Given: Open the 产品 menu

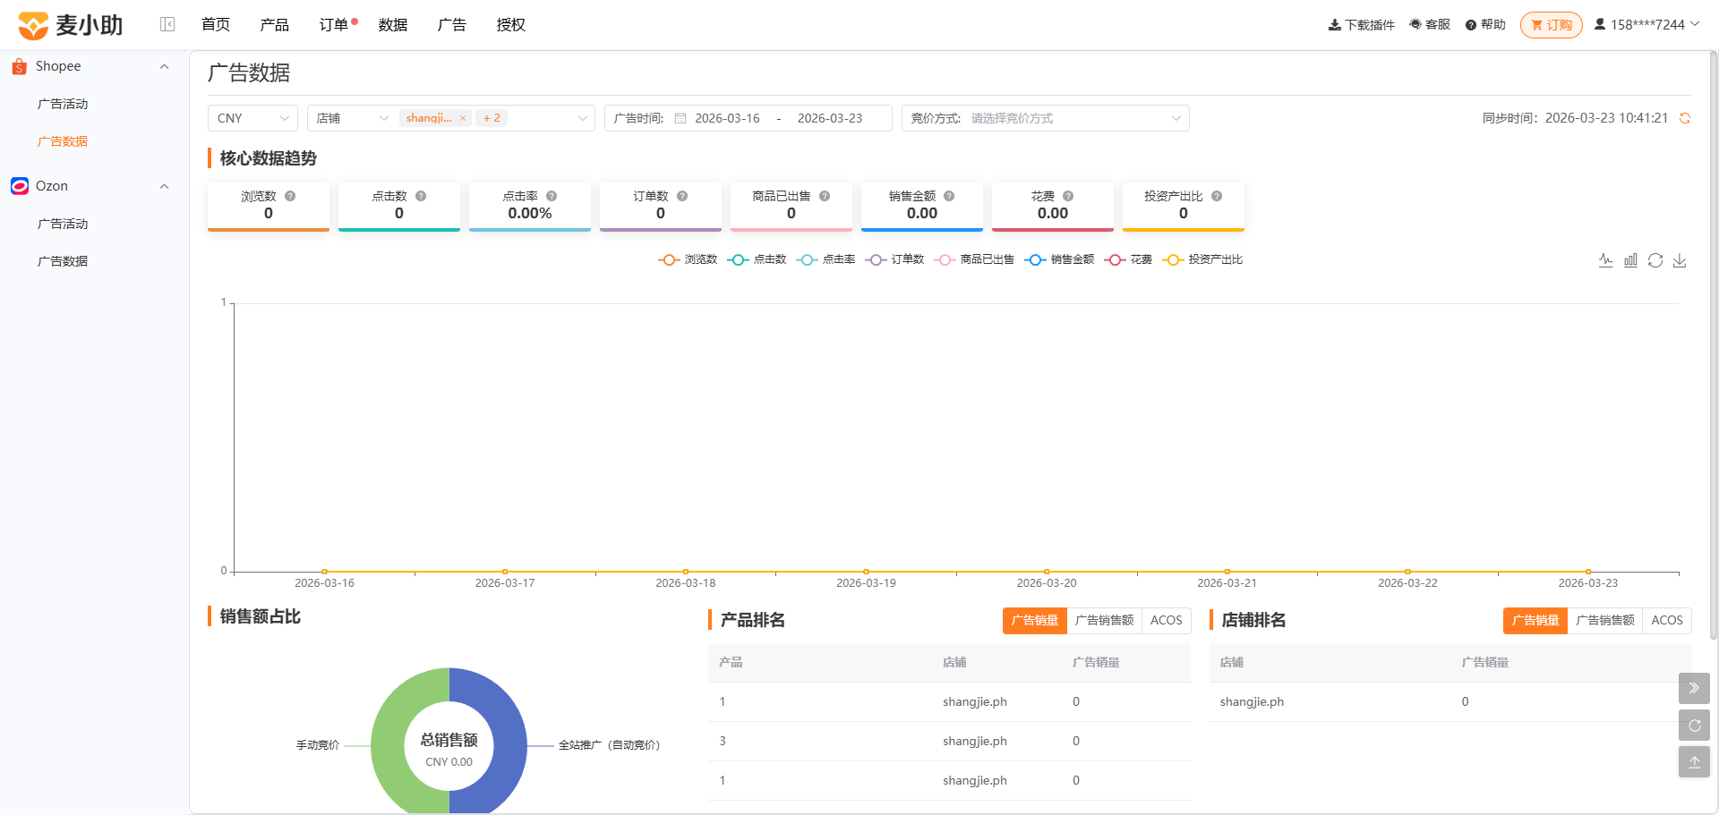Looking at the screenshot, I should pos(275,24).
